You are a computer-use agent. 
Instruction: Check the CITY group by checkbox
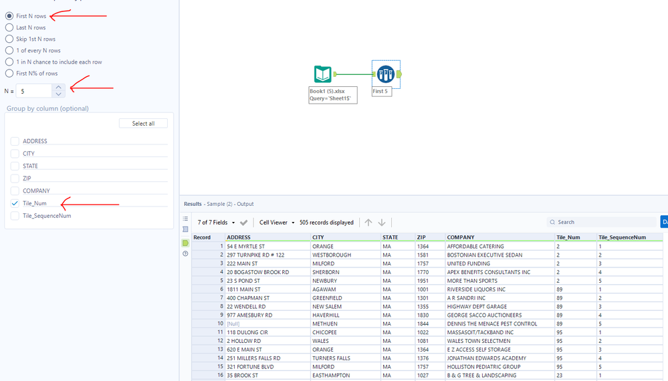[15, 153]
